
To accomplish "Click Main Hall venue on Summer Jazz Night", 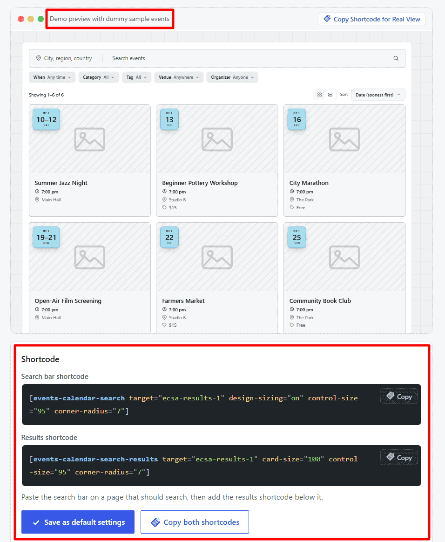I will pos(51,200).
